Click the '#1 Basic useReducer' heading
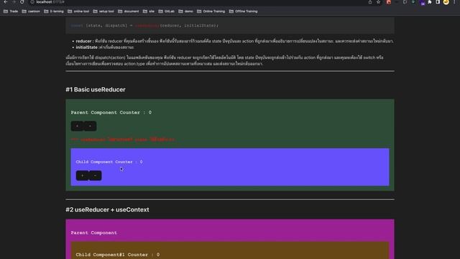 [x=96, y=89]
